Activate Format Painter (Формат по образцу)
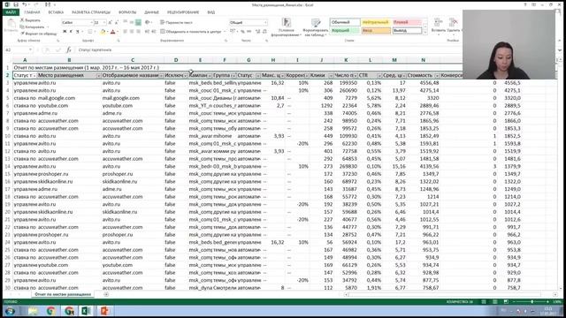This screenshot has width=566, height=318. click(39, 34)
